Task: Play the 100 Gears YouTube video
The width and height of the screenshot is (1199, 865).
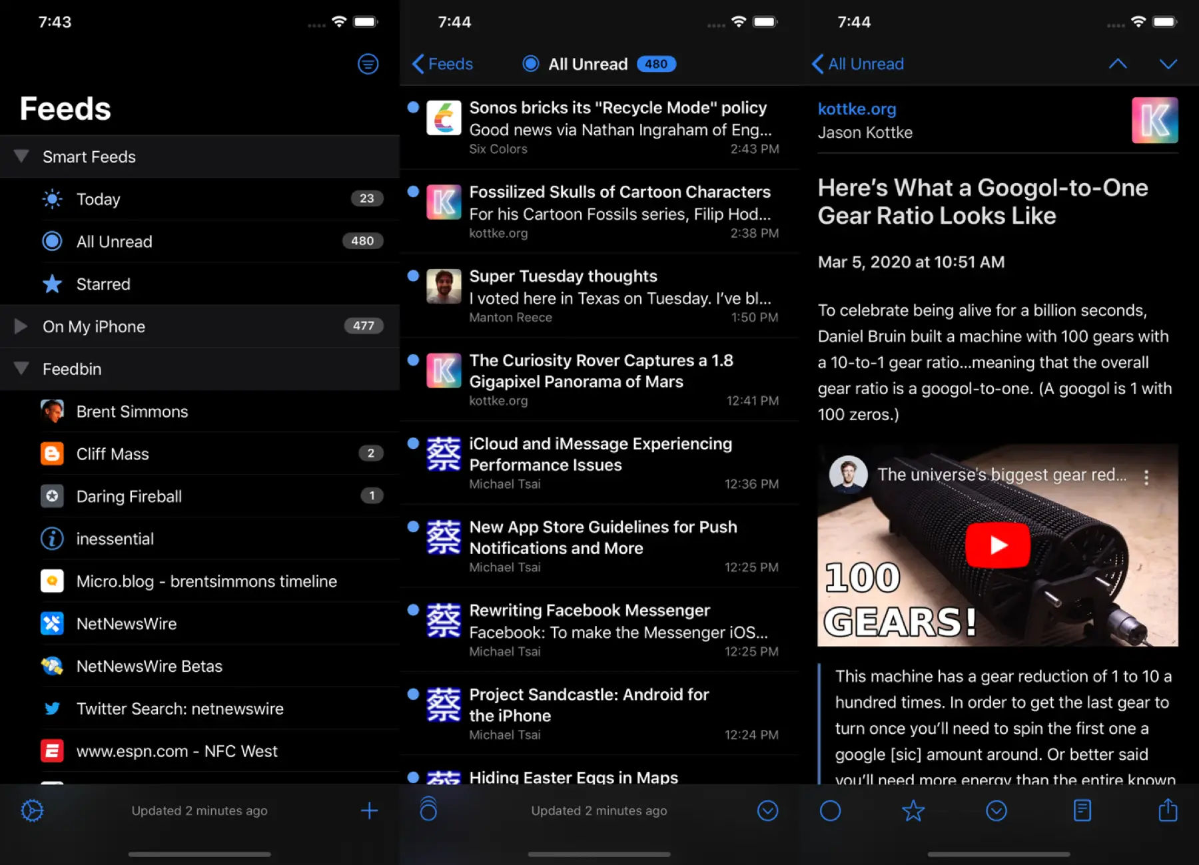Action: [x=997, y=545]
